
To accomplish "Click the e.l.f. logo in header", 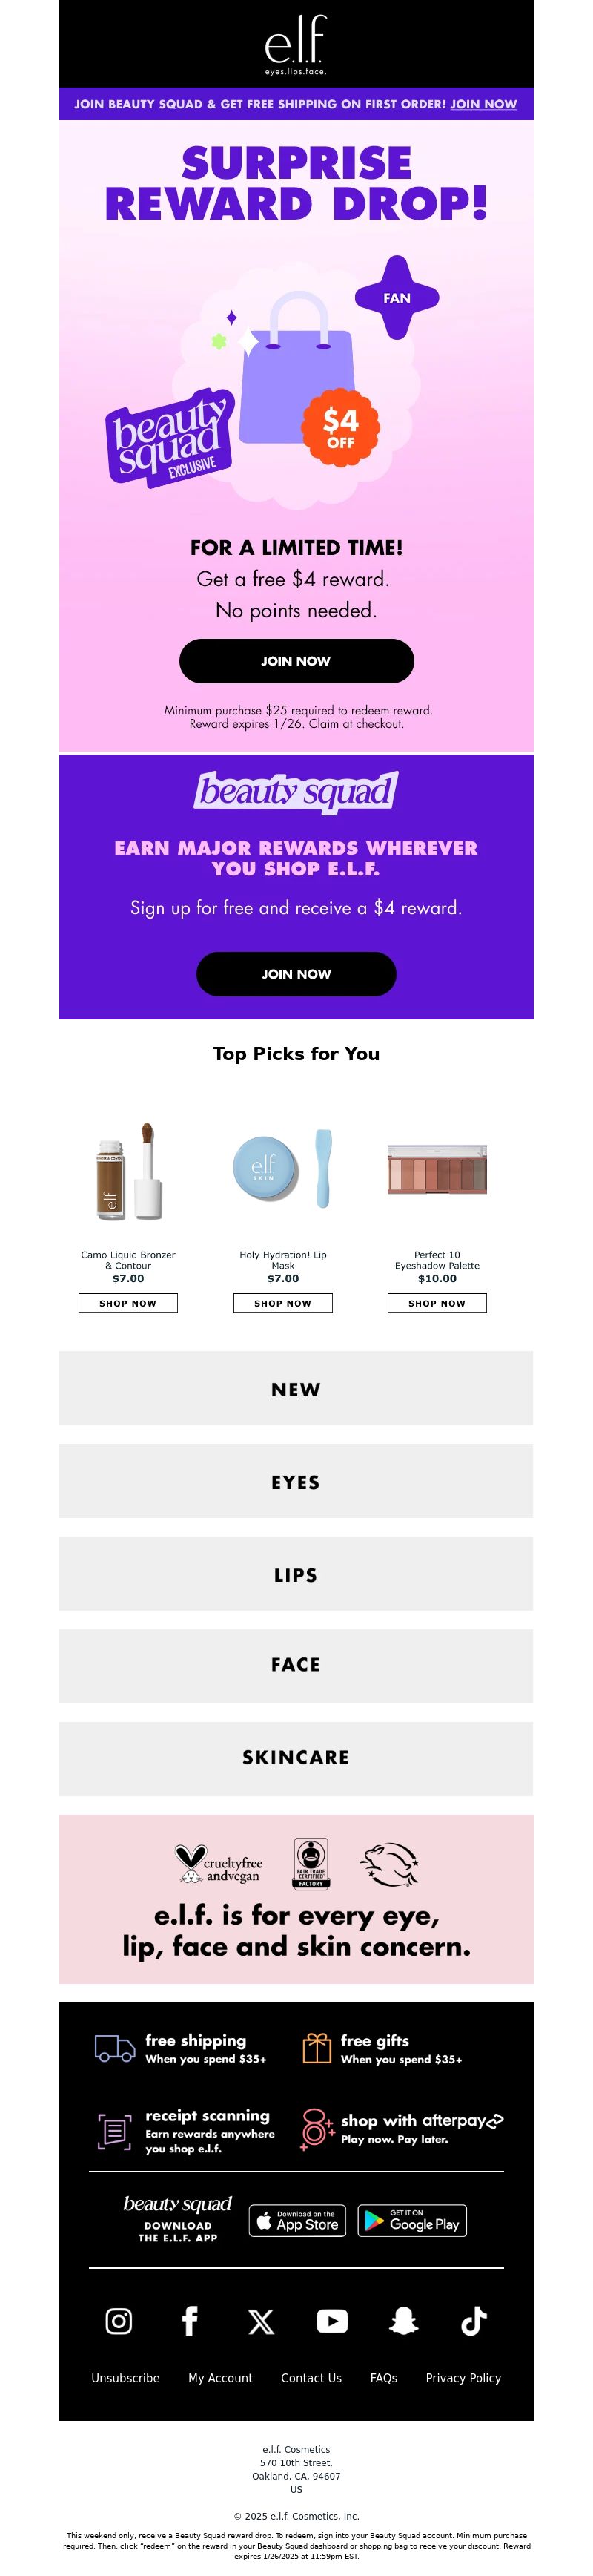I will tap(296, 45).
